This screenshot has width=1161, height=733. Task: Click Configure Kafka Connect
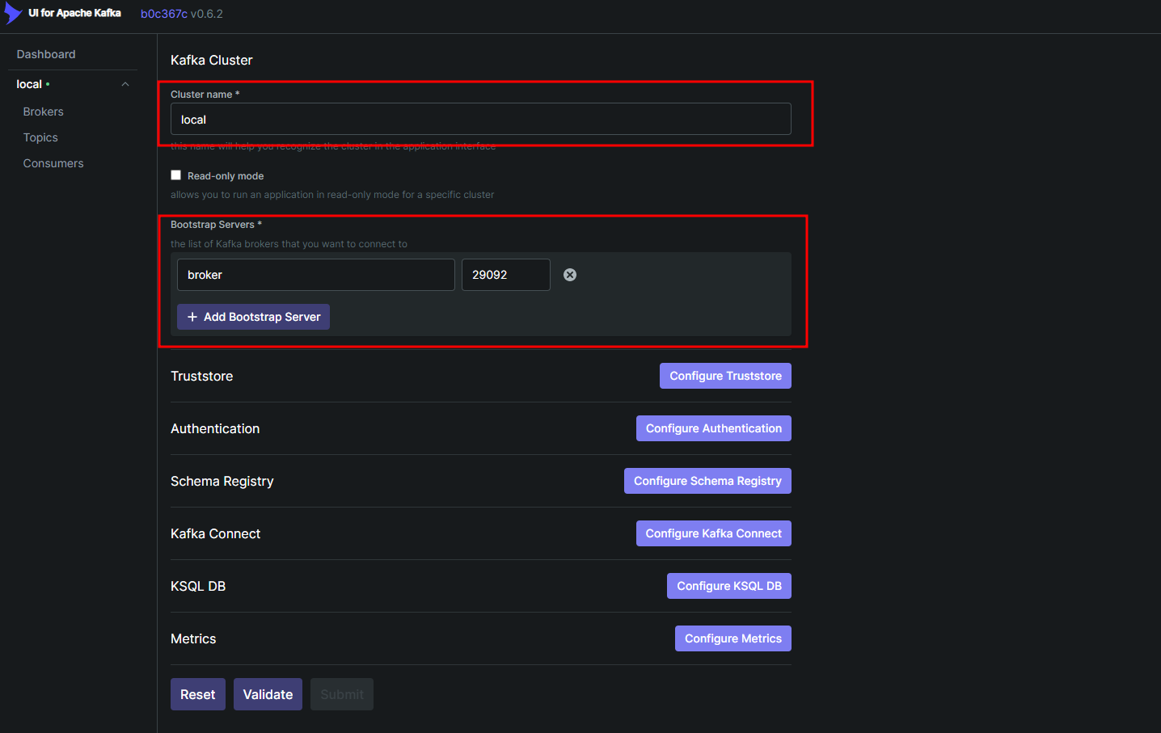pos(714,533)
